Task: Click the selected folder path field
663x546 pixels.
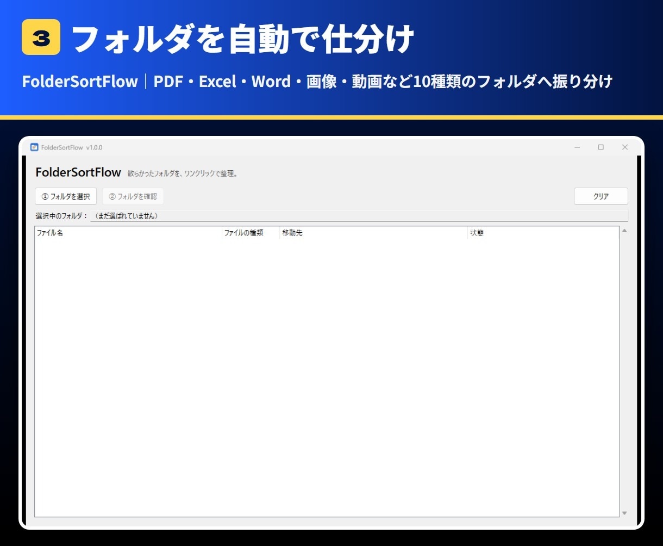Action: point(359,216)
